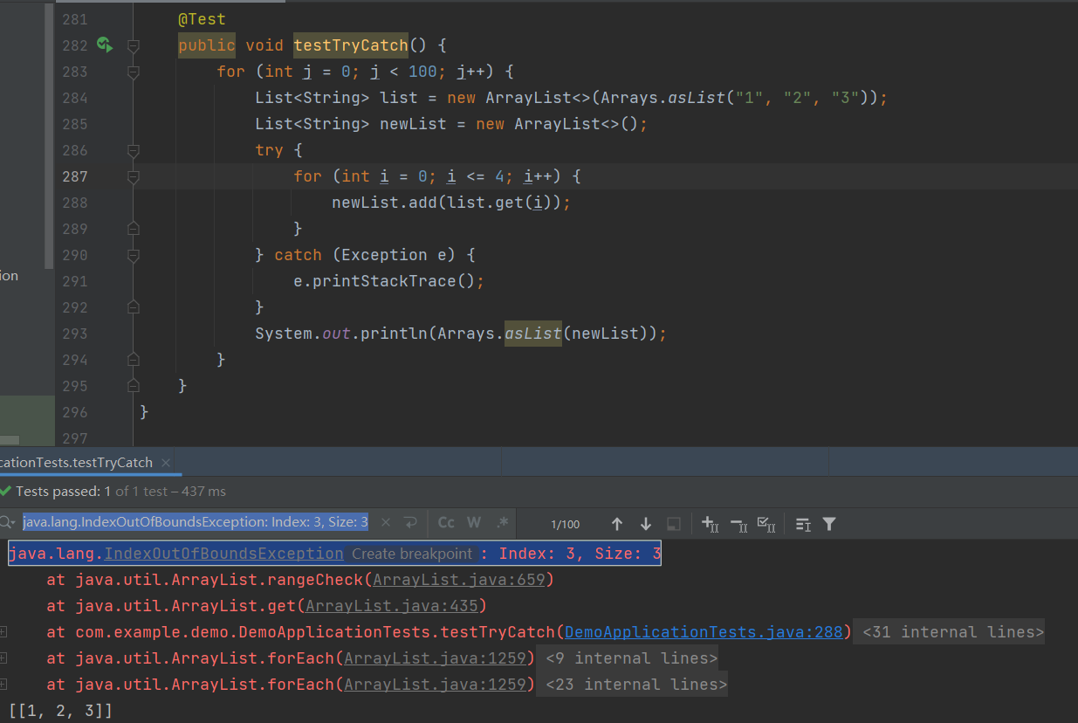1078x723 pixels.
Task: Click line number 288 in the gutter
Action: [75, 203]
